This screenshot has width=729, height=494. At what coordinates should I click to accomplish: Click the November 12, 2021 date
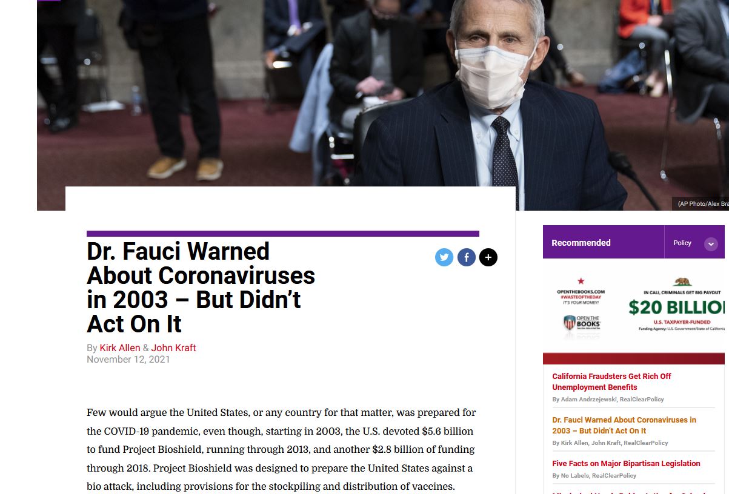128,360
